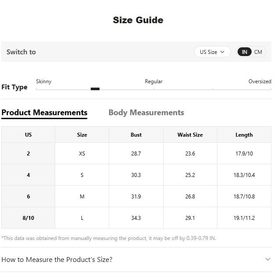Expand How to Measure the Product's Size
Screen dimensions: 274x279
57,259
